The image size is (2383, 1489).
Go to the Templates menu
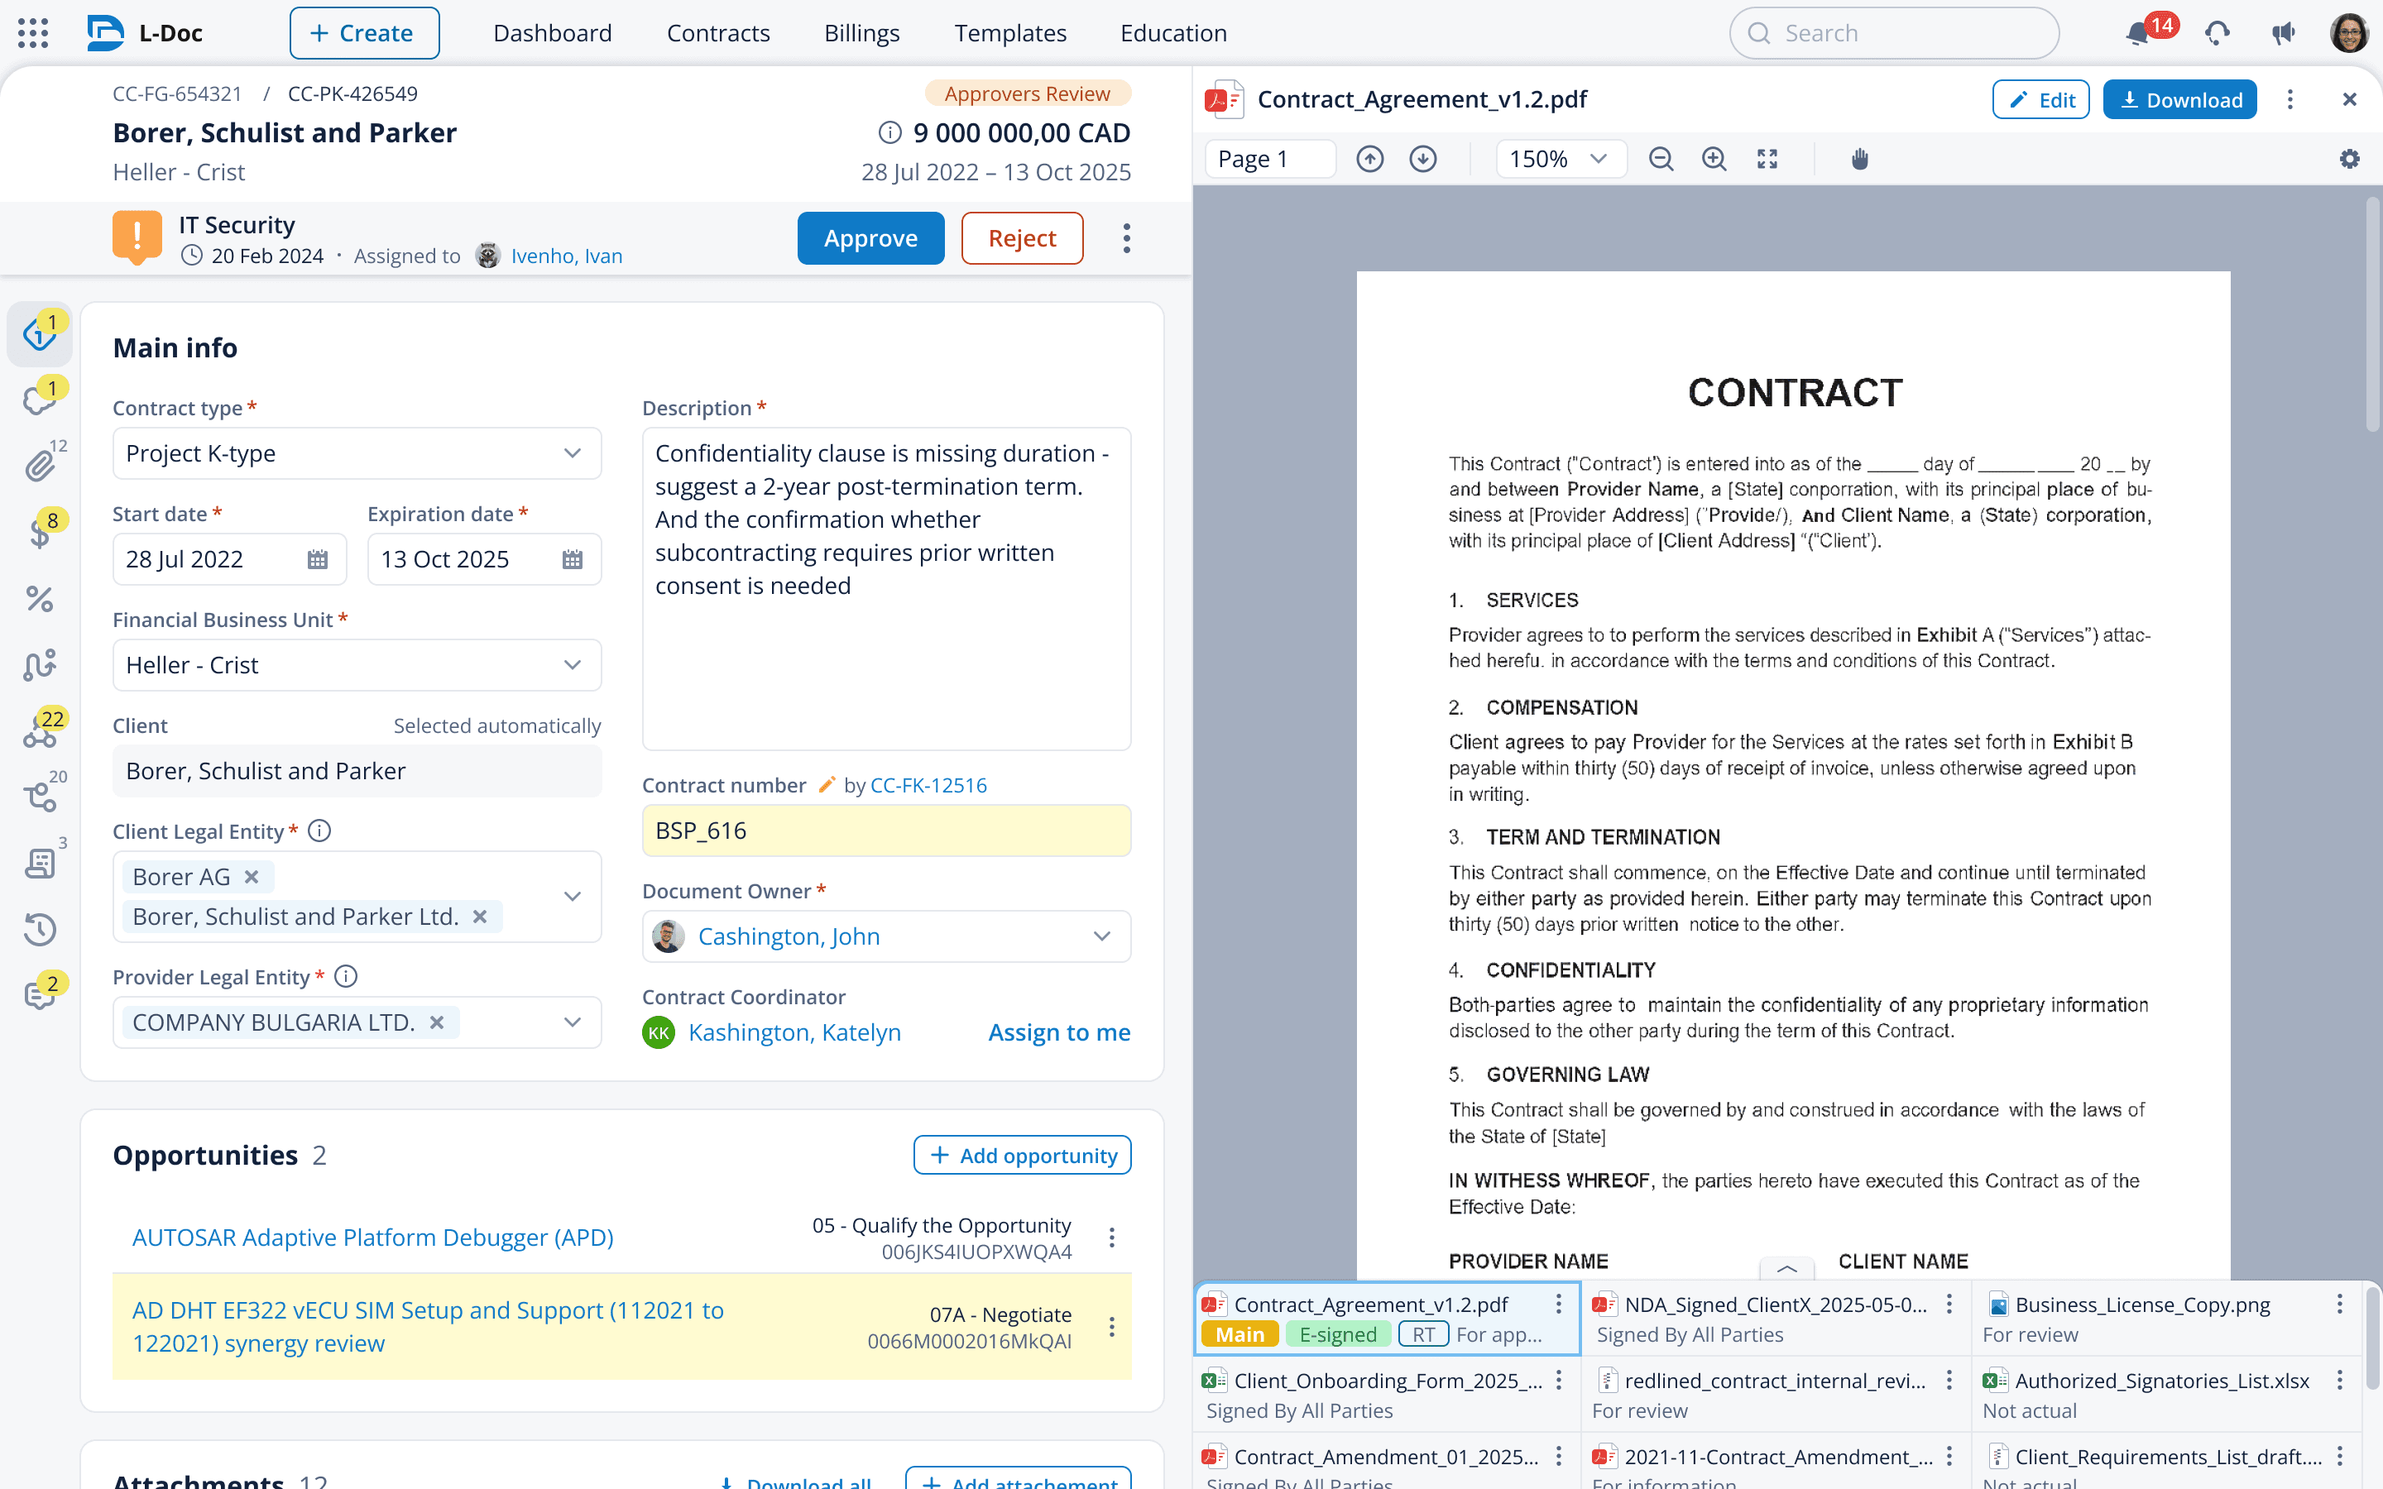pyautogui.click(x=1009, y=33)
